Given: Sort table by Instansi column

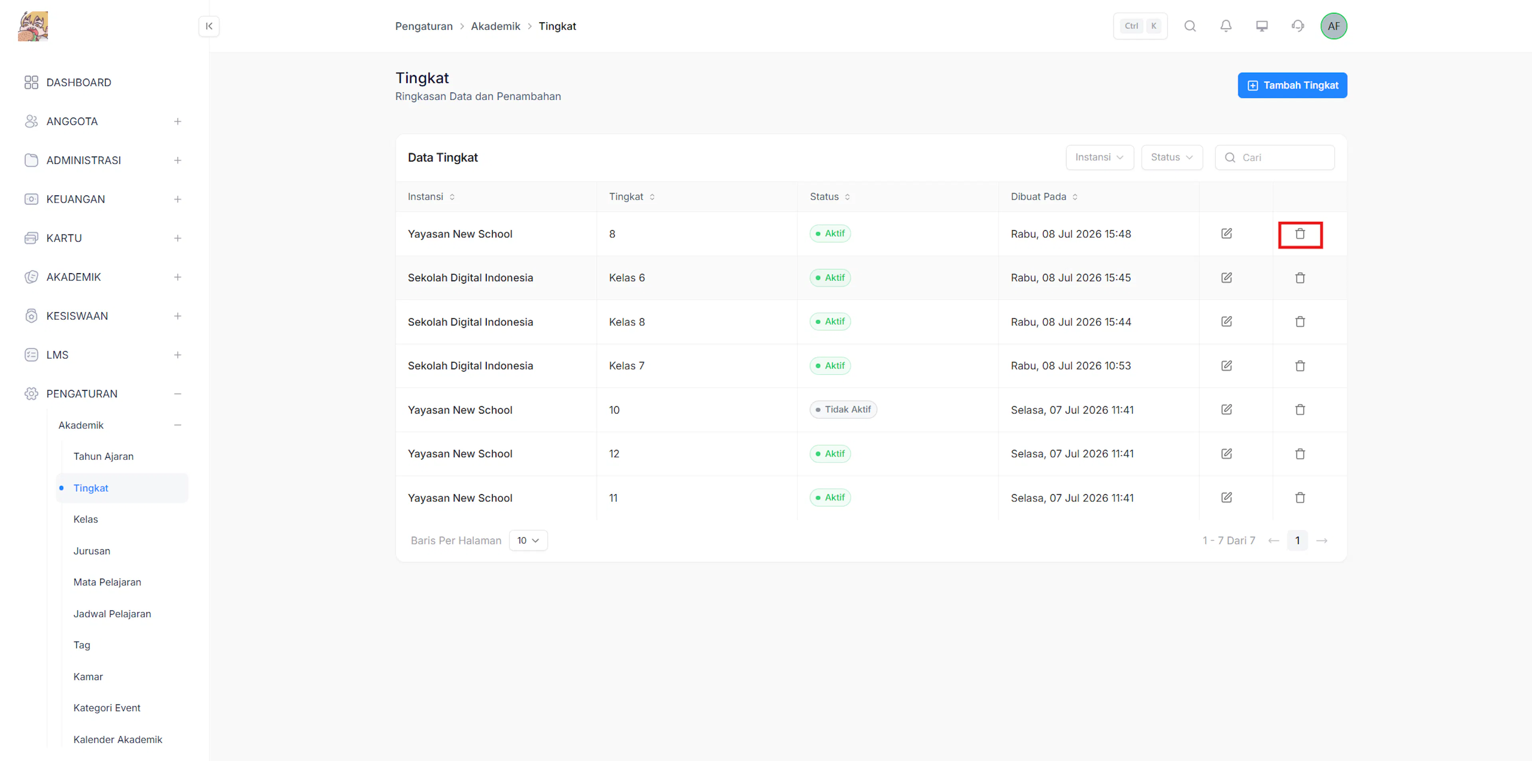Looking at the screenshot, I should pyautogui.click(x=431, y=197).
